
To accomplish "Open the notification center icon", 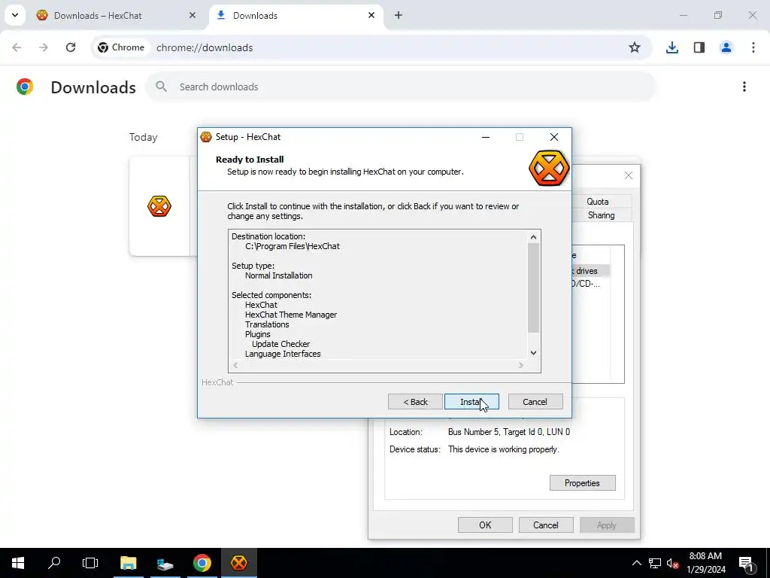I will pyautogui.click(x=746, y=563).
